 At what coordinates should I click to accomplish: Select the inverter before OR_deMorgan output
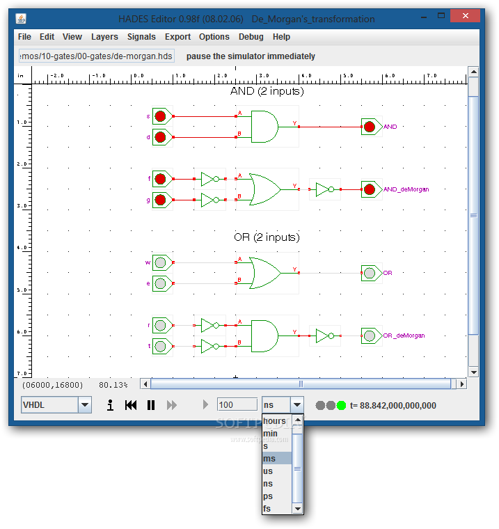point(325,336)
